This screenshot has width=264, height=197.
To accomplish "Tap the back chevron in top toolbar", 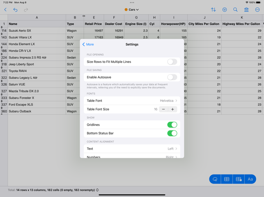I will (x=5, y=9).
